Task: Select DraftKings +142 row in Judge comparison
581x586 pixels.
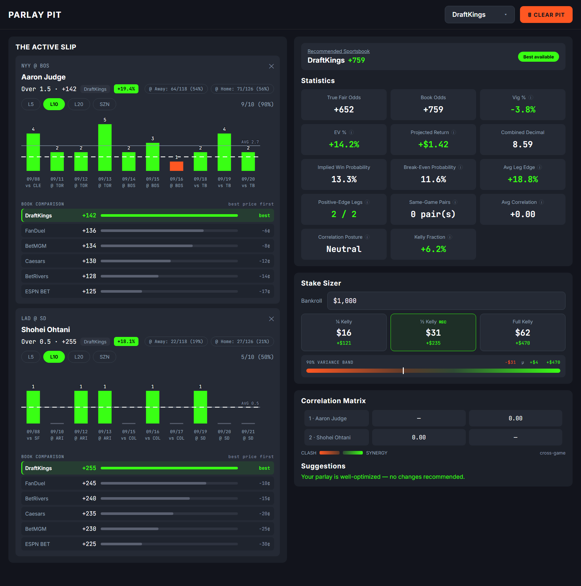Action: [x=148, y=215]
